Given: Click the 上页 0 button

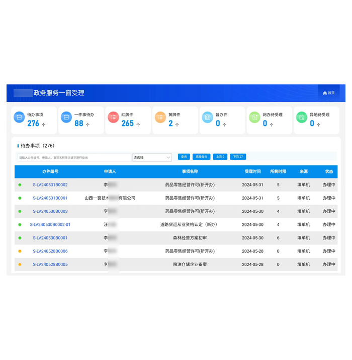Looking at the screenshot, I should coord(220,157).
